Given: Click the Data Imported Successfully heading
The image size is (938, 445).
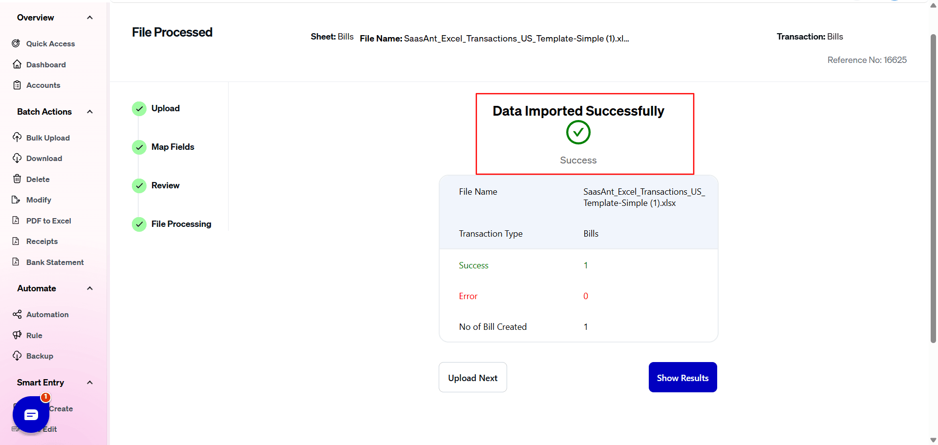Looking at the screenshot, I should point(578,111).
